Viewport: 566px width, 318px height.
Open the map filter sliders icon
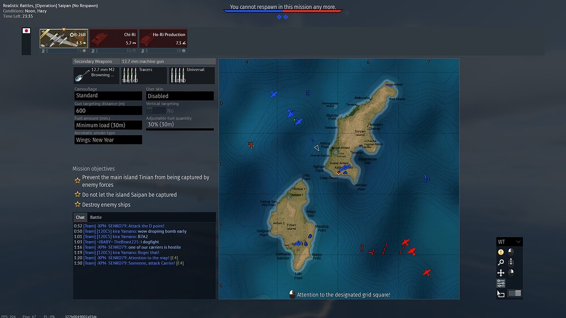[501, 283]
